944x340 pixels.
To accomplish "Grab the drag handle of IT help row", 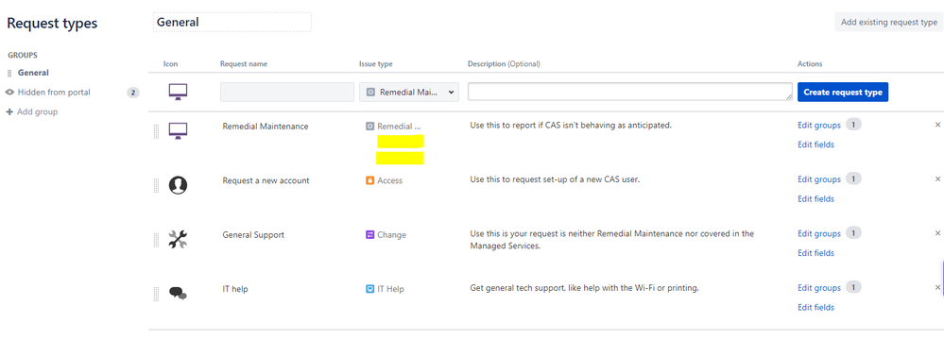I will tap(157, 294).
